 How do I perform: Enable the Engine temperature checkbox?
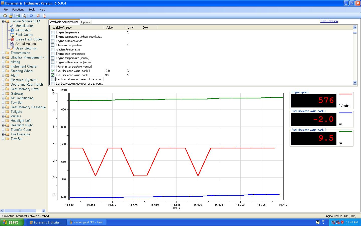click(53, 32)
